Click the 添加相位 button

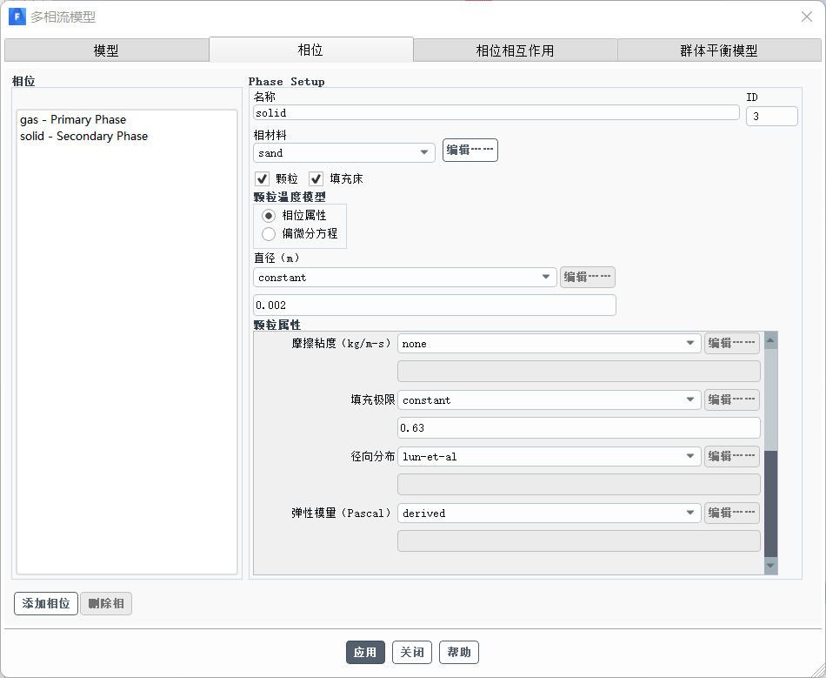coord(46,603)
